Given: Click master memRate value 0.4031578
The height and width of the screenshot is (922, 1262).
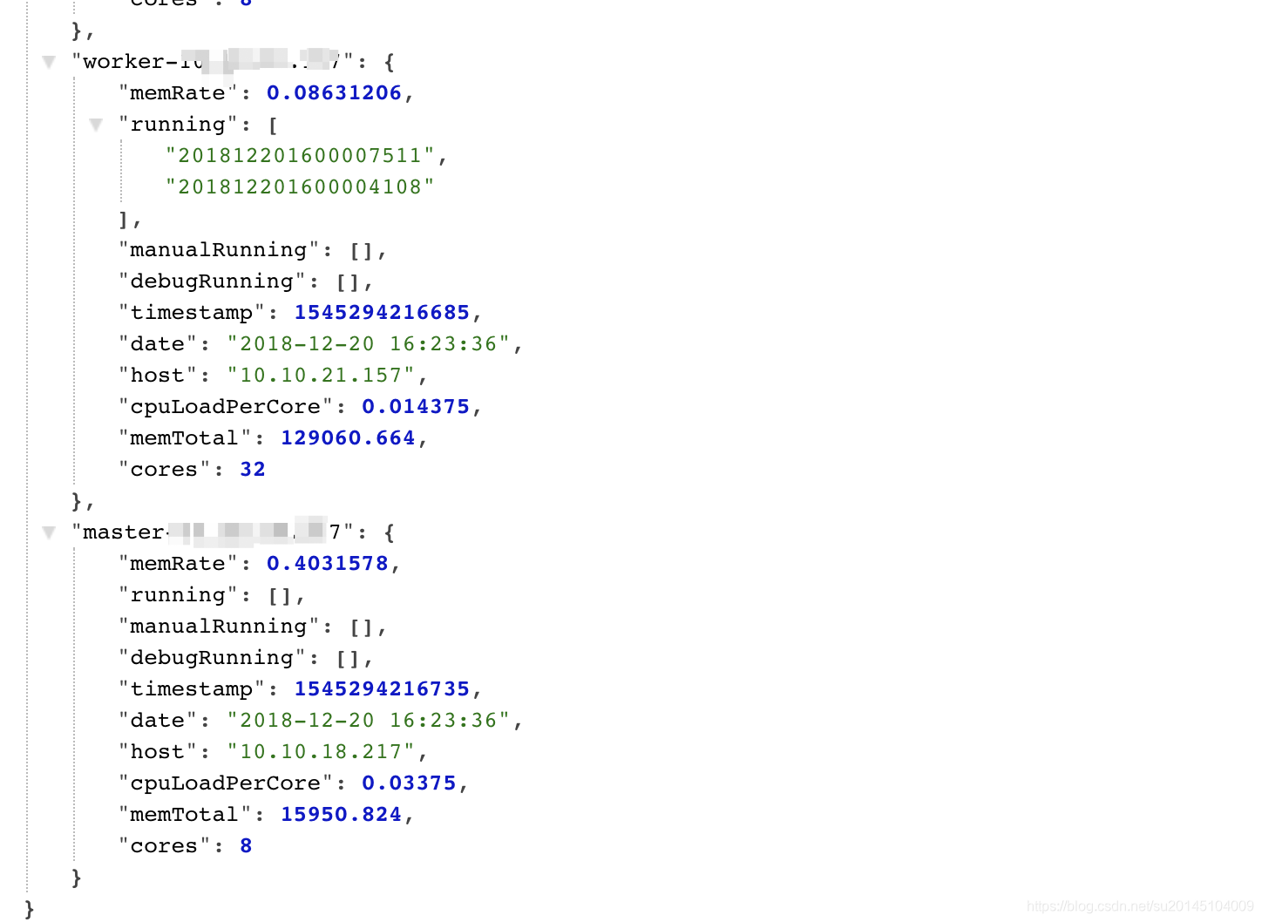Looking at the screenshot, I should (327, 564).
